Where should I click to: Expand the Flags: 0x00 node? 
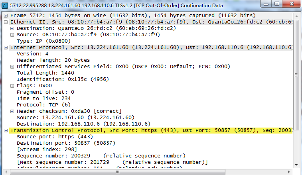coord(12,86)
